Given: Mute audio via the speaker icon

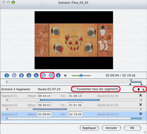Looking at the screenshot, I should click(65, 76).
